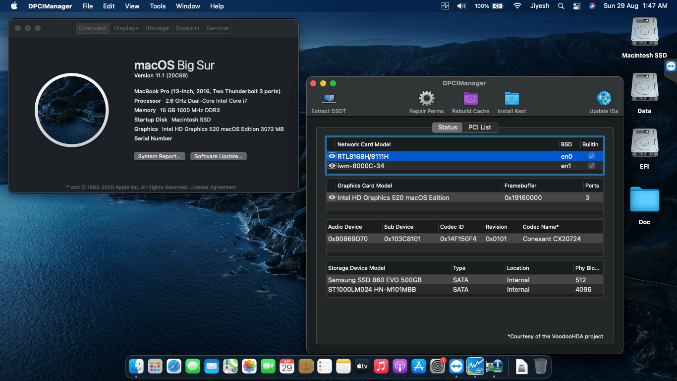This screenshot has width=677, height=381.
Task: Click Extract DSDT in DPCIManager toolbar
Action: click(329, 103)
